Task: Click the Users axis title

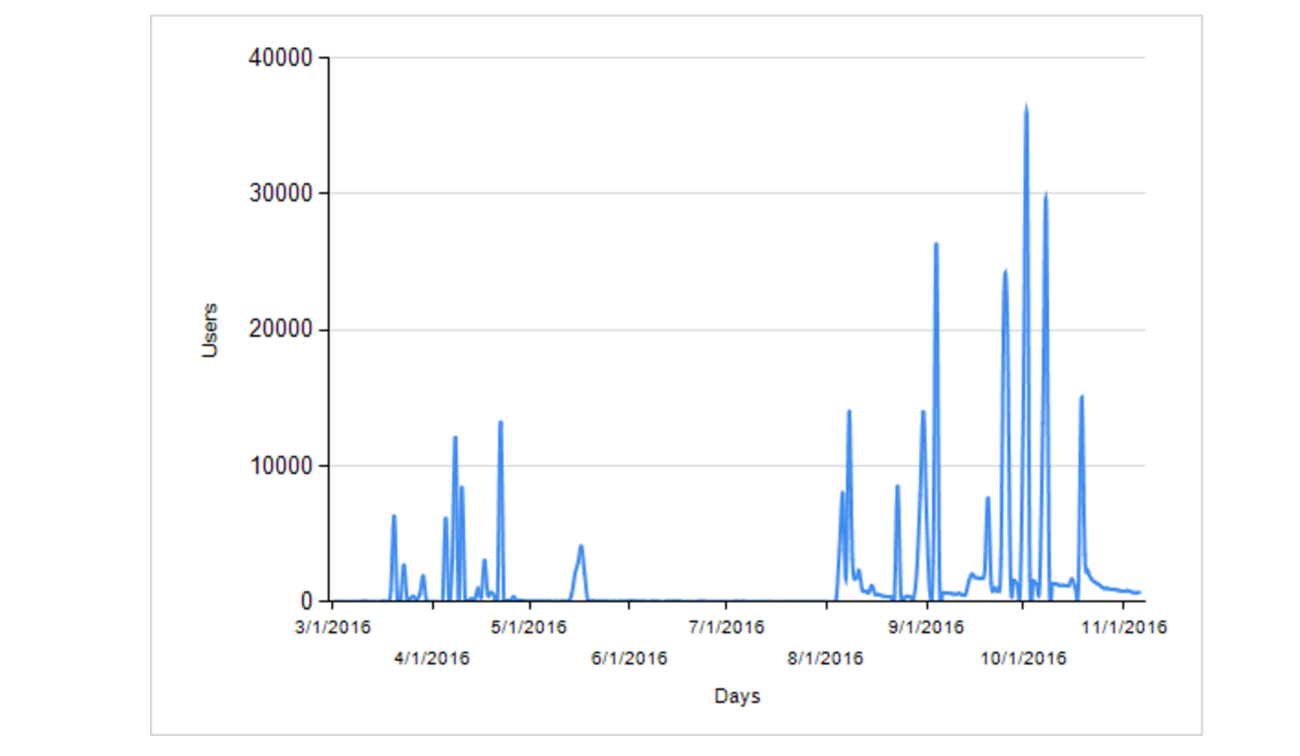Action: tap(211, 329)
